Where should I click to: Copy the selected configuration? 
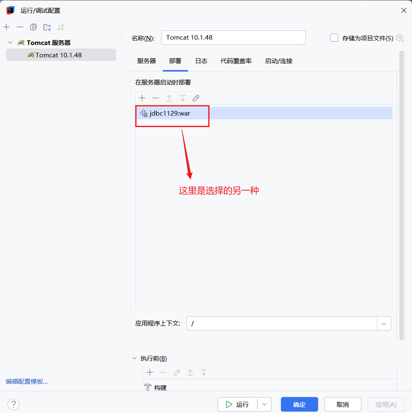pyautogui.click(x=33, y=27)
